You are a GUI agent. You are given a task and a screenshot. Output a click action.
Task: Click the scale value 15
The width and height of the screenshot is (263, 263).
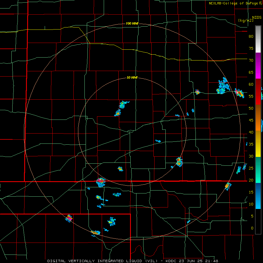pyautogui.click(x=251, y=192)
